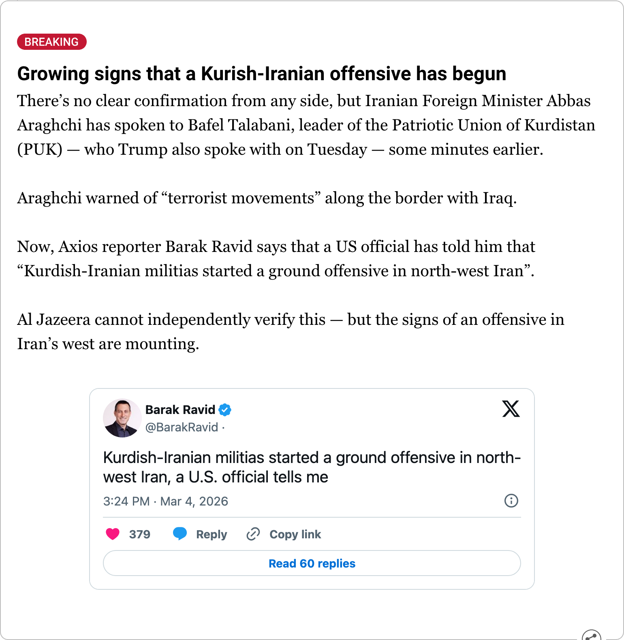Like the tweet with the heart icon
Image resolution: width=624 pixels, height=640 pixels.
113,534
